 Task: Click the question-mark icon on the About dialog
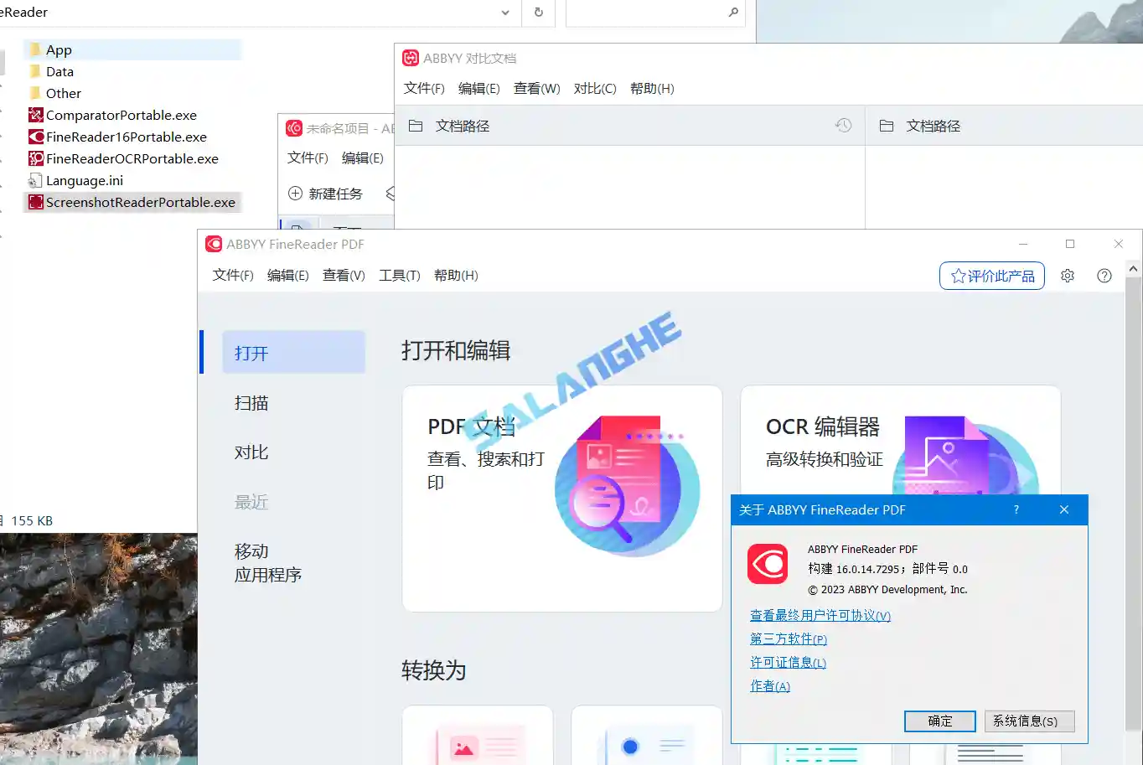point(1016,509)
